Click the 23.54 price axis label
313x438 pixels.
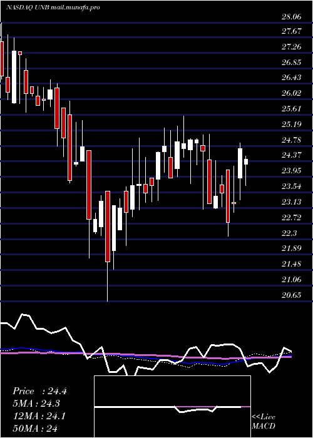click(292, 186)
